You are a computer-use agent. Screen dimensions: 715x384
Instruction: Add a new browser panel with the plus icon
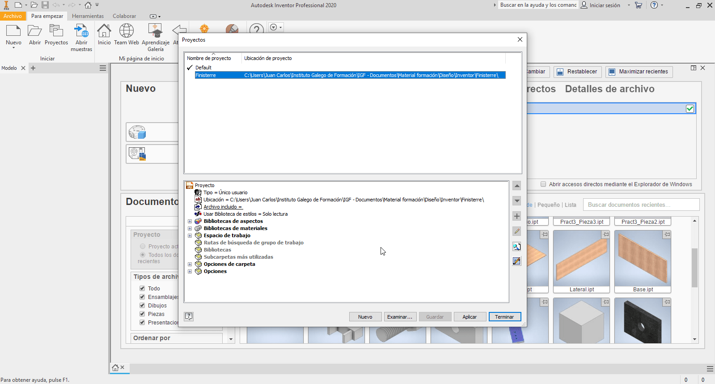click(33, 68)
